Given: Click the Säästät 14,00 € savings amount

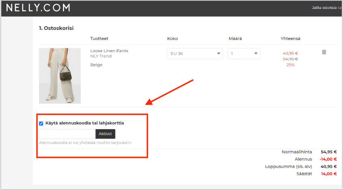Looking at the screenshot, I should point(328,174).
